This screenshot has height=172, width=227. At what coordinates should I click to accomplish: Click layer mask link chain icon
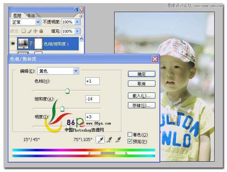coord(31,44)
